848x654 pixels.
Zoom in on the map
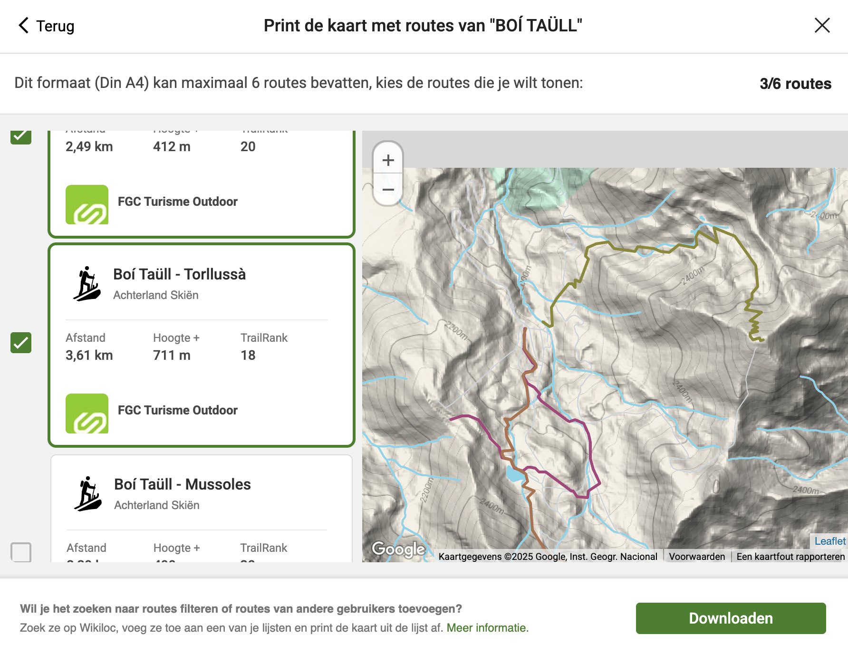pos(388,160)
